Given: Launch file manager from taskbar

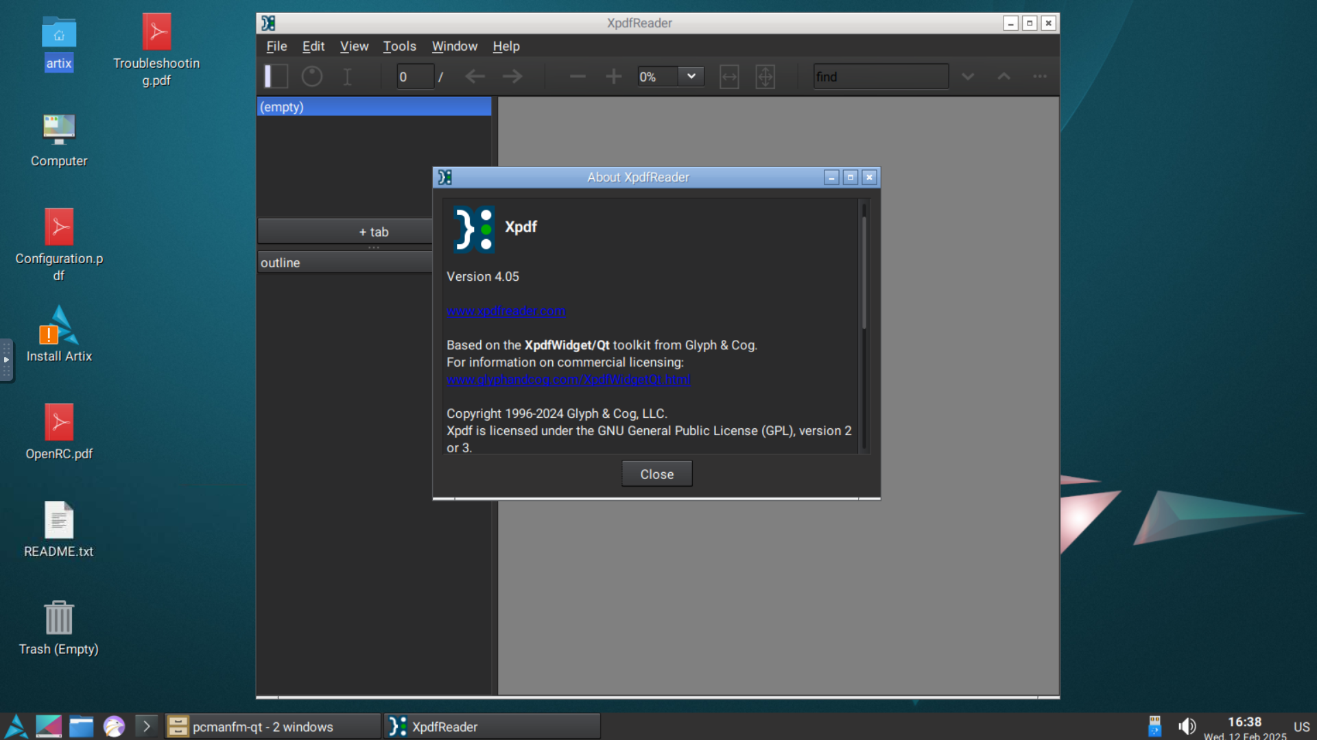Looking at the screenshot, I should (x=81, y=726).
